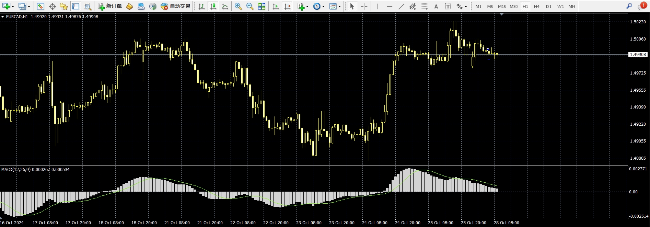Select the Fibonacci Retracement tool
Image resolution: width=650 pixels, height=227 pixels.
click(x=425, y=6)
